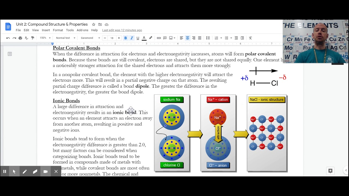The height and width of the screenshot is (196, 349).
Task: Open the Google Docs home icon
Action: coord(8,27)
